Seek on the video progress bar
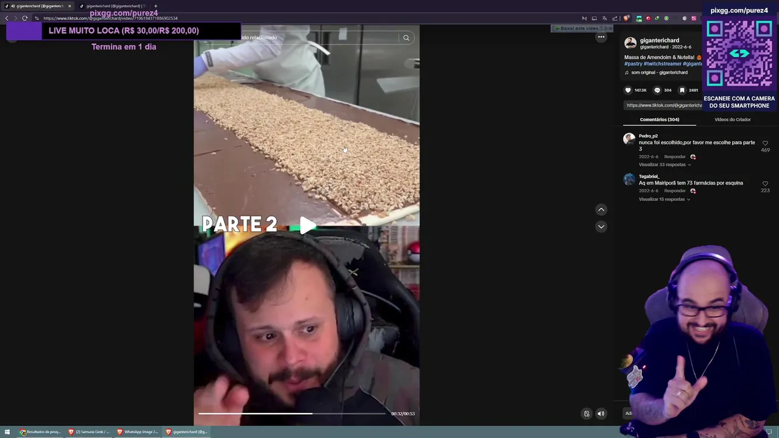The width and height of the screenshot is (779, 438). [x=292, y=414]
